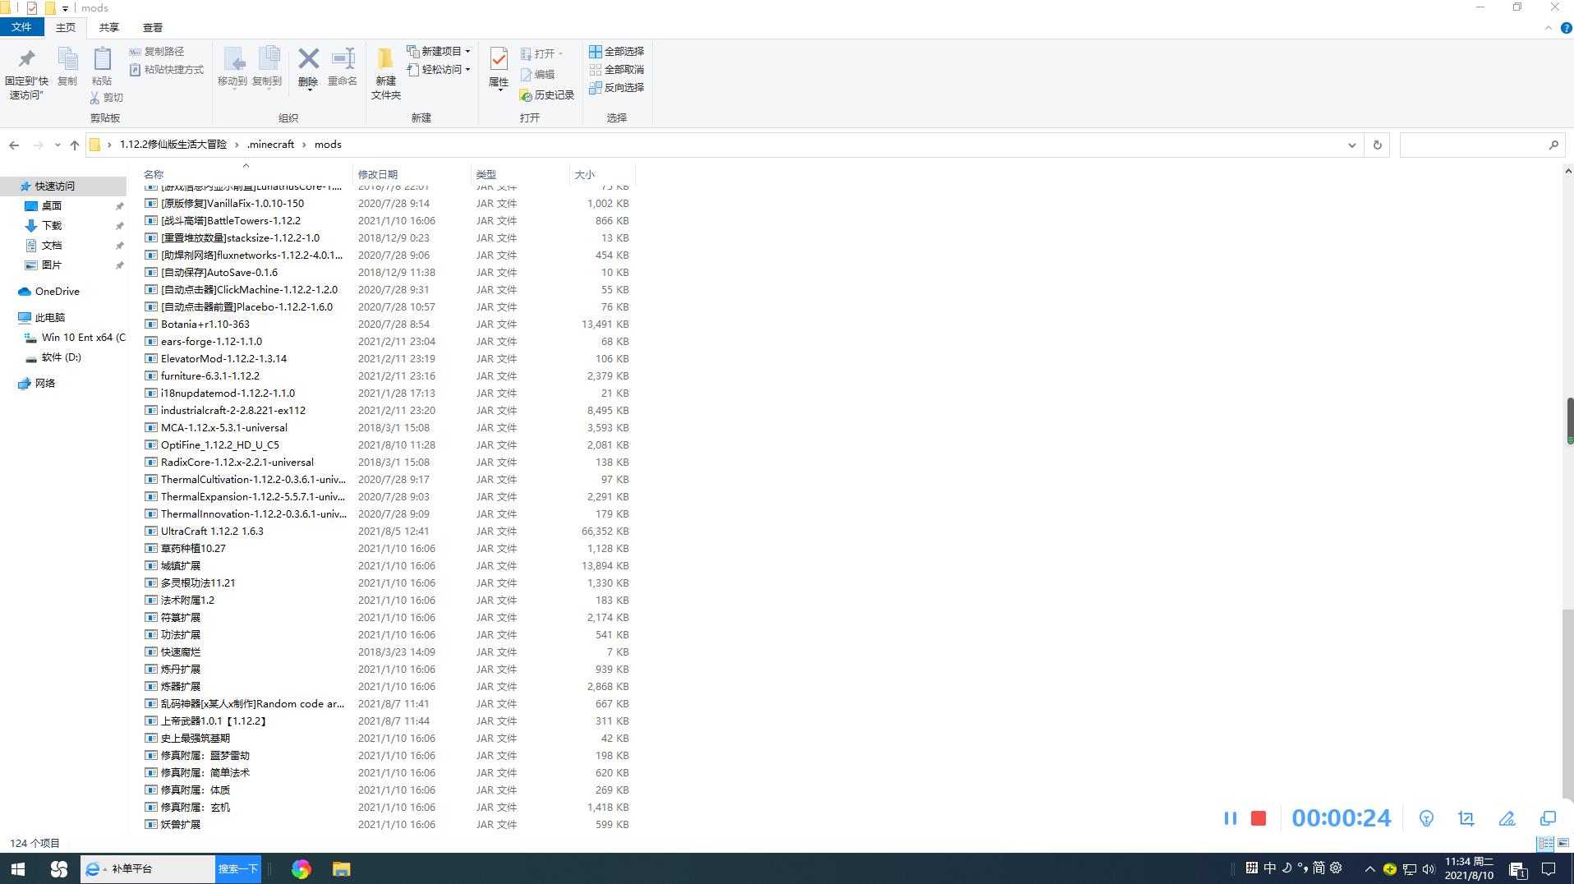
Task: Click Invert selection (反向选择)
Action: click(x=616, y=87)
